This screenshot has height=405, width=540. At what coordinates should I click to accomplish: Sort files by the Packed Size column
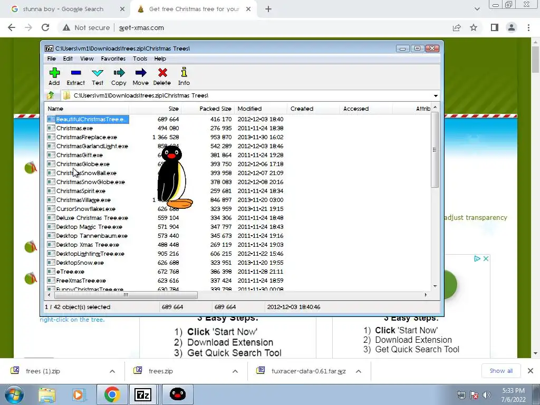click(208, 109)
